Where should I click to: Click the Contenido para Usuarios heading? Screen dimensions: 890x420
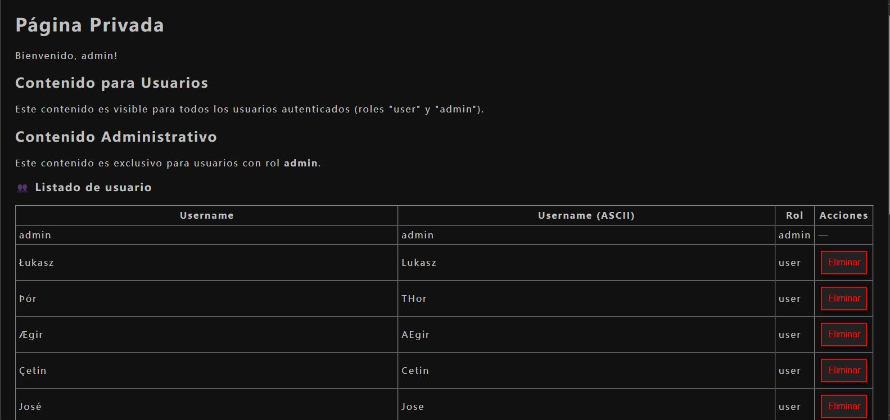[111, 83]
